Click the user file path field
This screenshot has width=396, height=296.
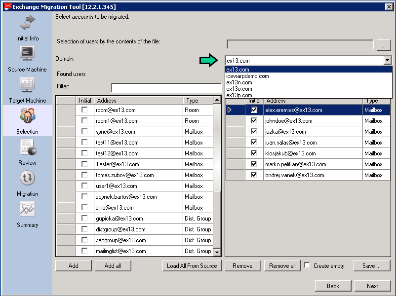click(300, 44)
